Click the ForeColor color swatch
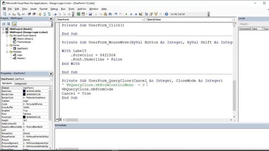This screenshot has height=151, width=269. tap(24, 117)
